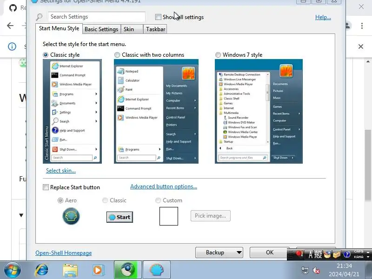This screenshot has width=372, height=279.
Task: Click the GitHub logo in browser tab
Action: 13,8
